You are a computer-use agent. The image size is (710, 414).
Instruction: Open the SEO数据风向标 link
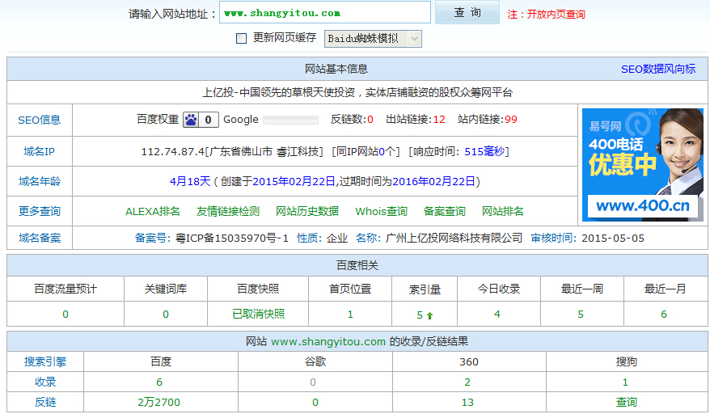tap(658, 70)
